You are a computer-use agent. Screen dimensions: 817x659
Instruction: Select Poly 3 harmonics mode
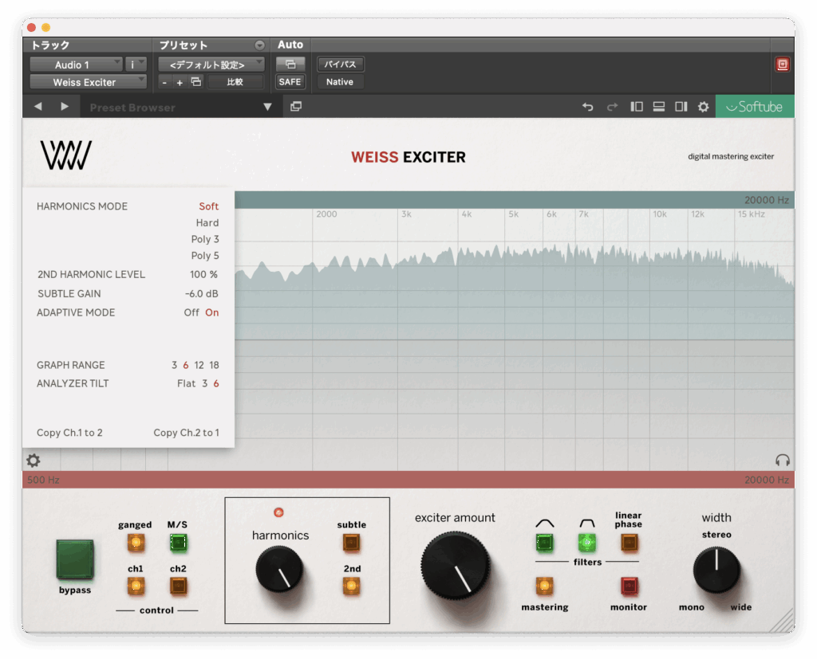pos(205,239)
